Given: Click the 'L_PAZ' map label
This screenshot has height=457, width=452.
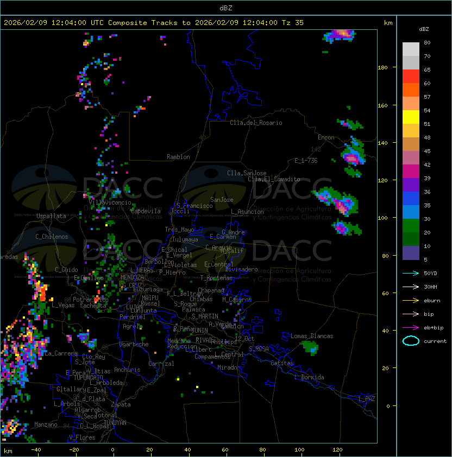Looking at the screenshot, I should tap(367, 399).
